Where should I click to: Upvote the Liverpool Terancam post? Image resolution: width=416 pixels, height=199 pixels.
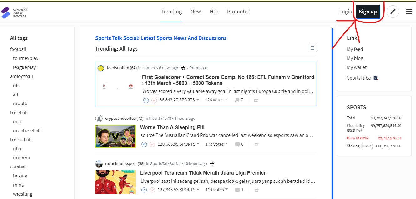[144, 190]
